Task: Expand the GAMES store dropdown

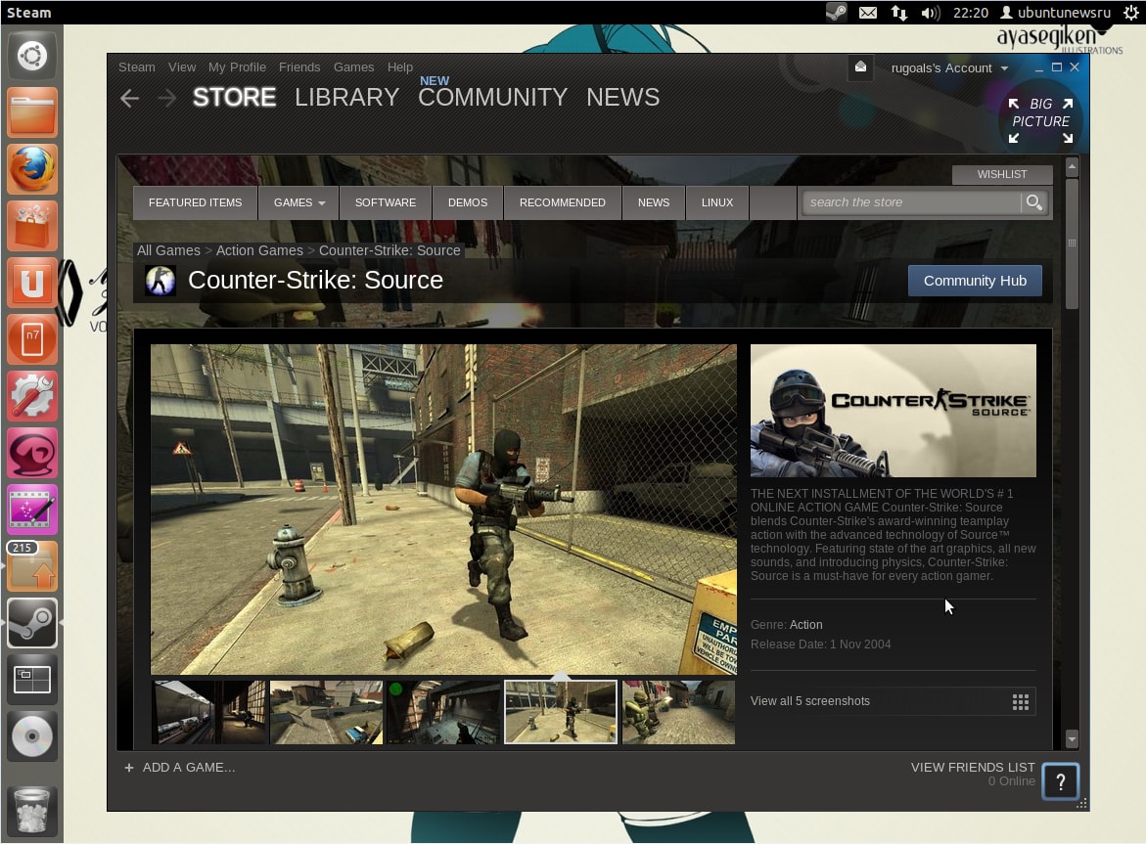Action: coord(298,203)
